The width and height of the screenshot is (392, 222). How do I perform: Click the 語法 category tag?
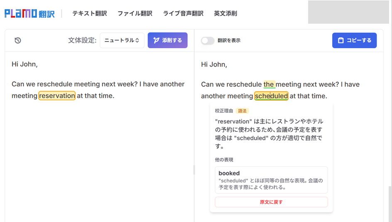pos(242,111)
